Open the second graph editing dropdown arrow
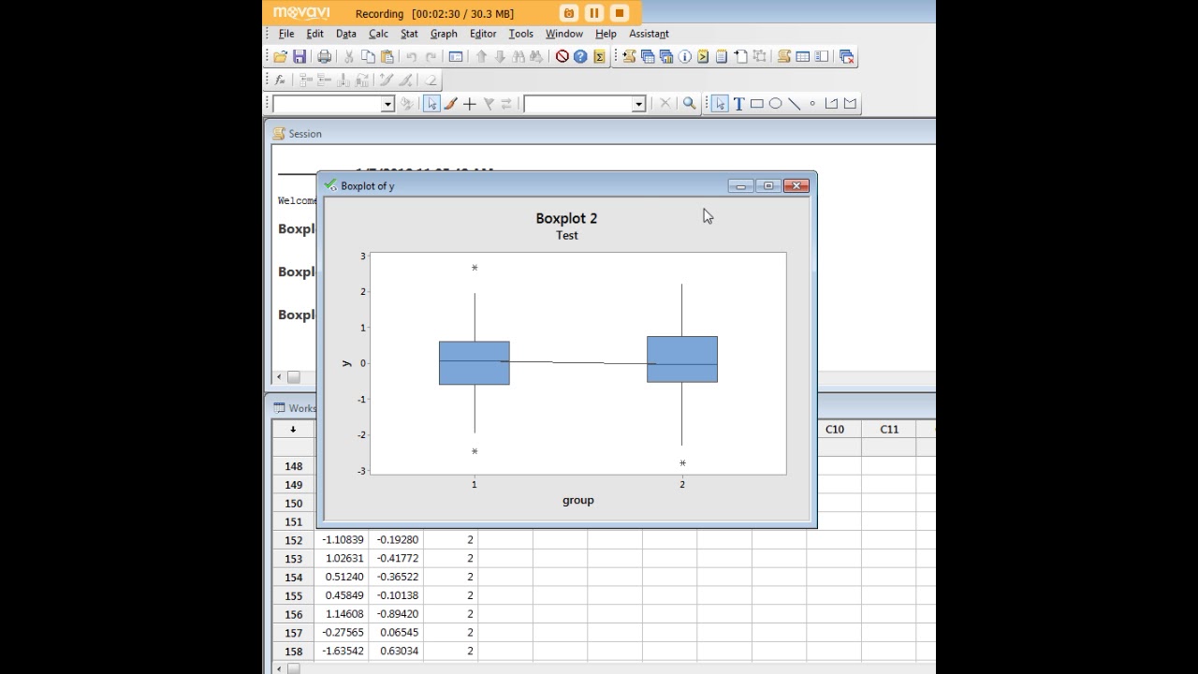Screen dimensions: 1198x674 (x=638, y=104)
